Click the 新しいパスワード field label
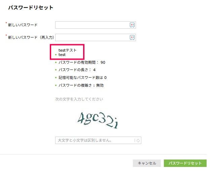The image size is (214, 172). 23,25
